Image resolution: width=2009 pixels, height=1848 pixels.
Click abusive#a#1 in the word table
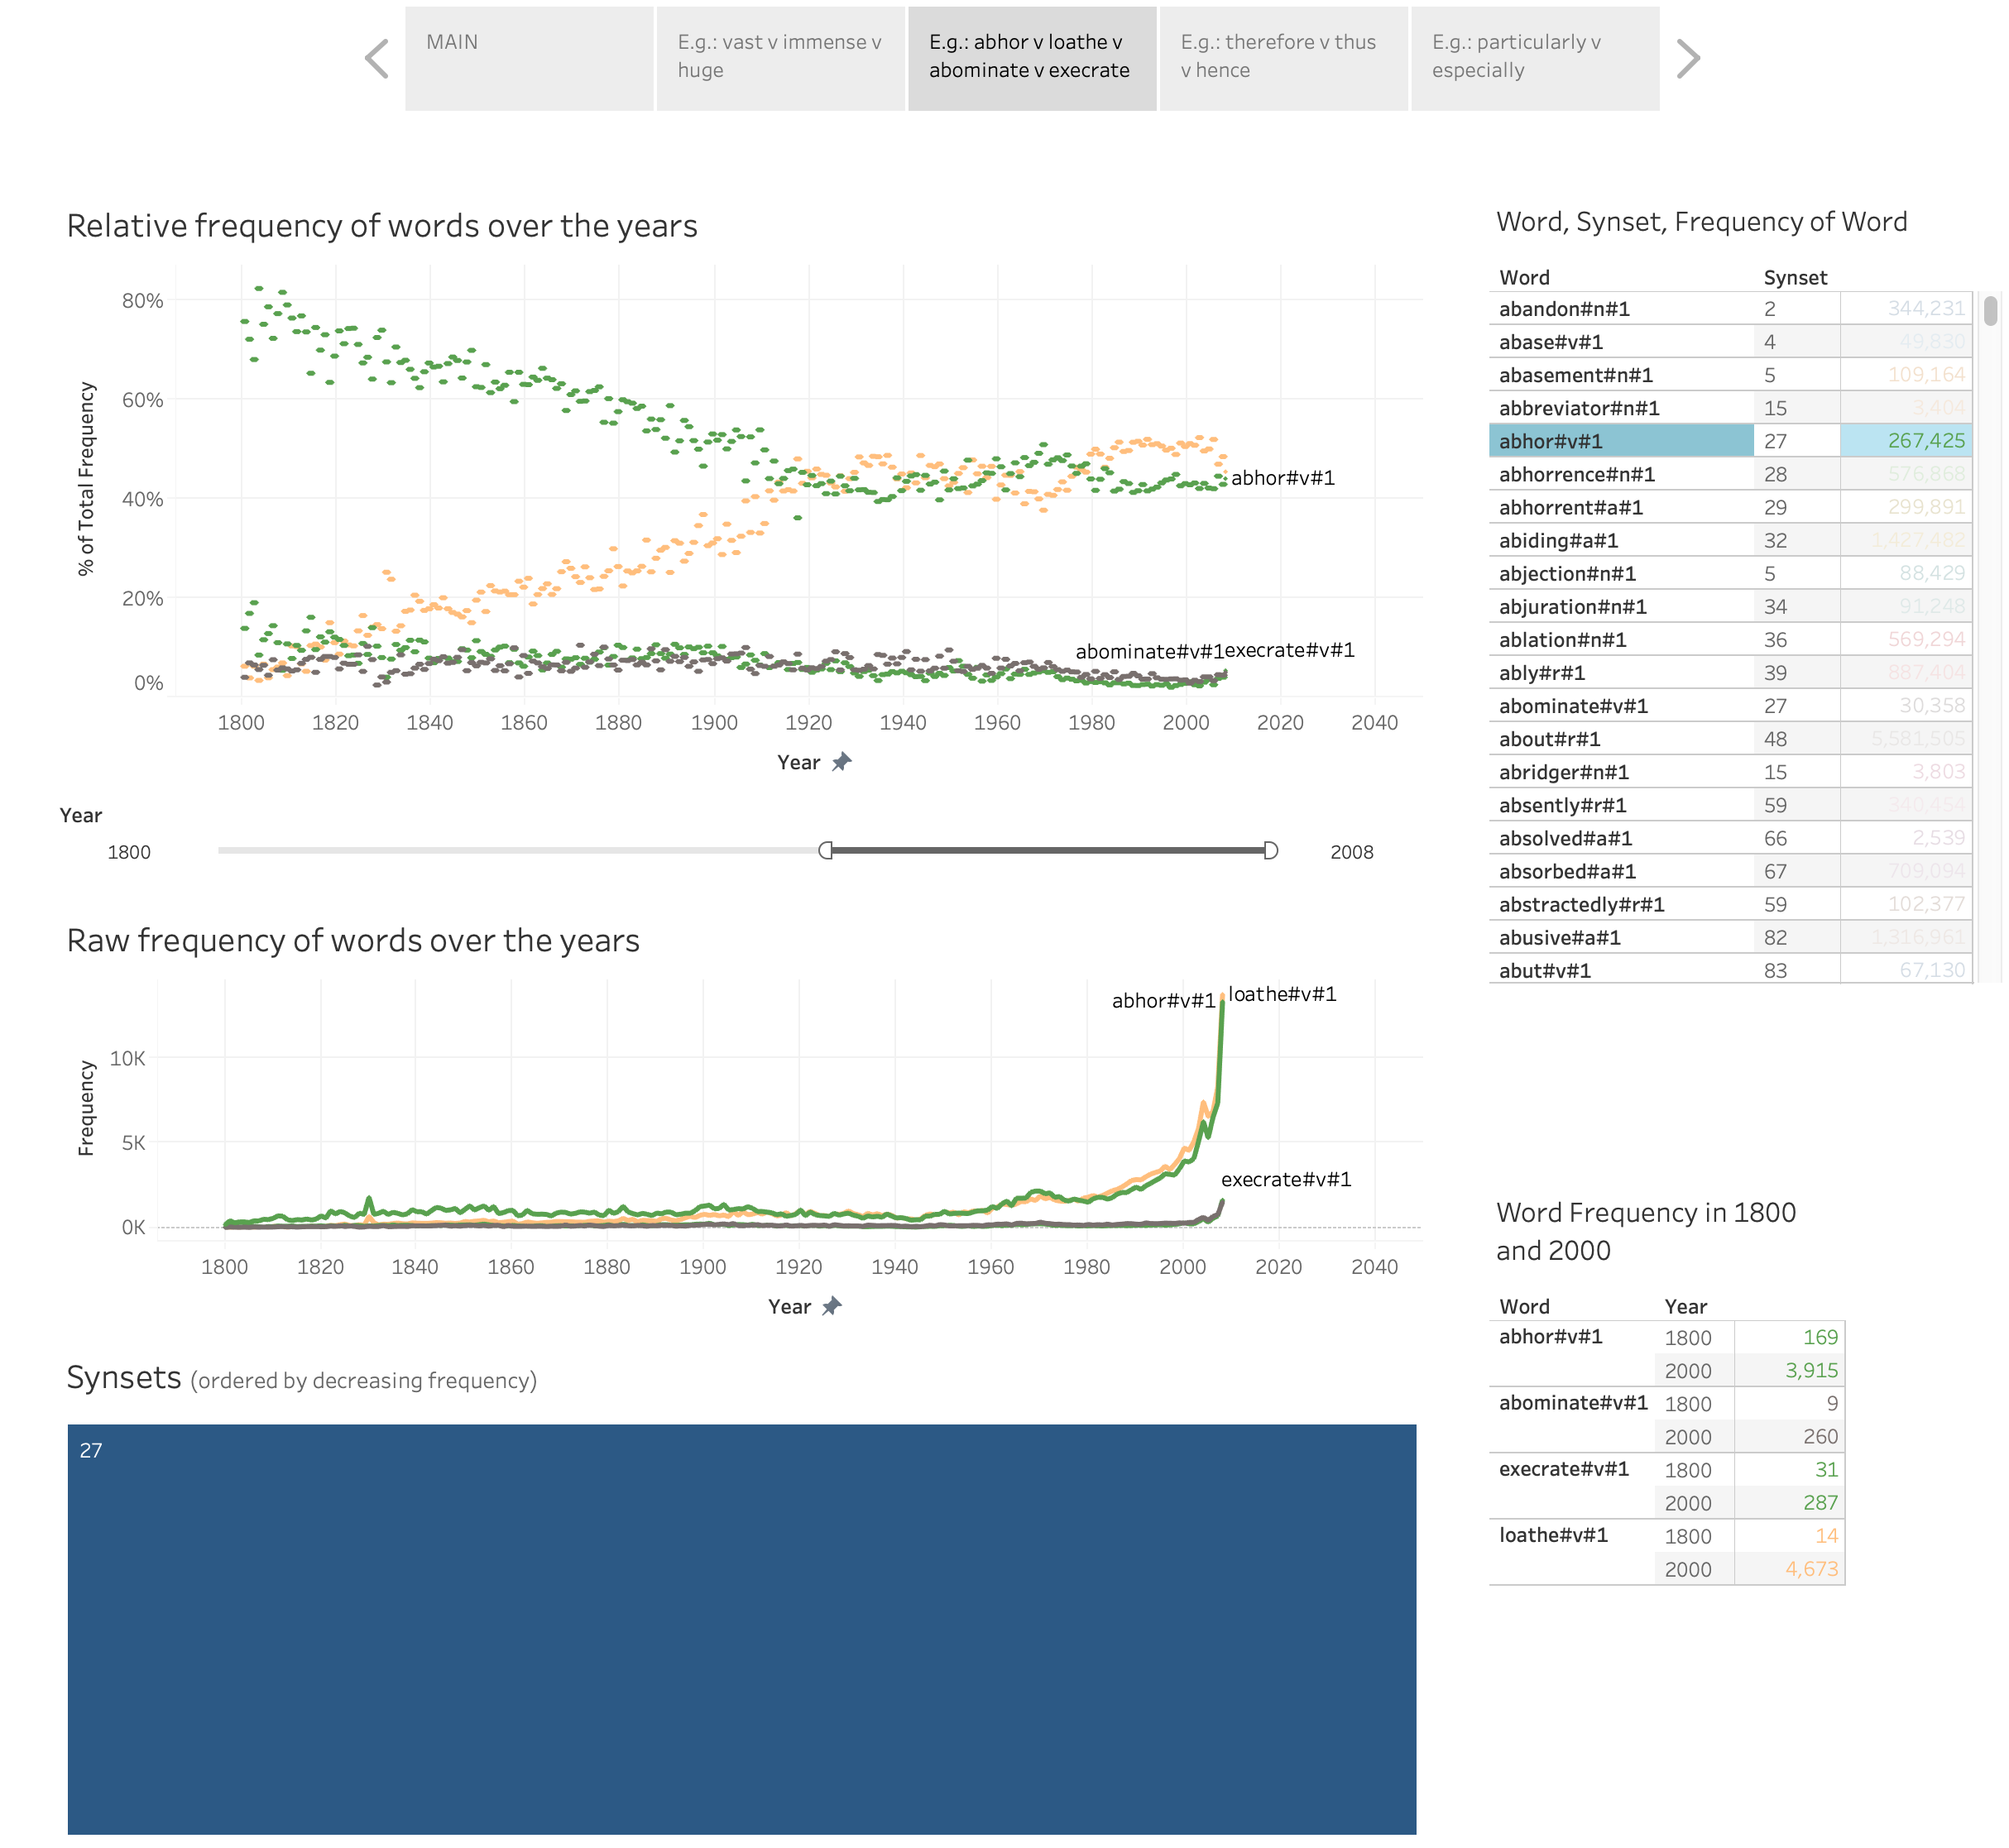pos(1560,937)
